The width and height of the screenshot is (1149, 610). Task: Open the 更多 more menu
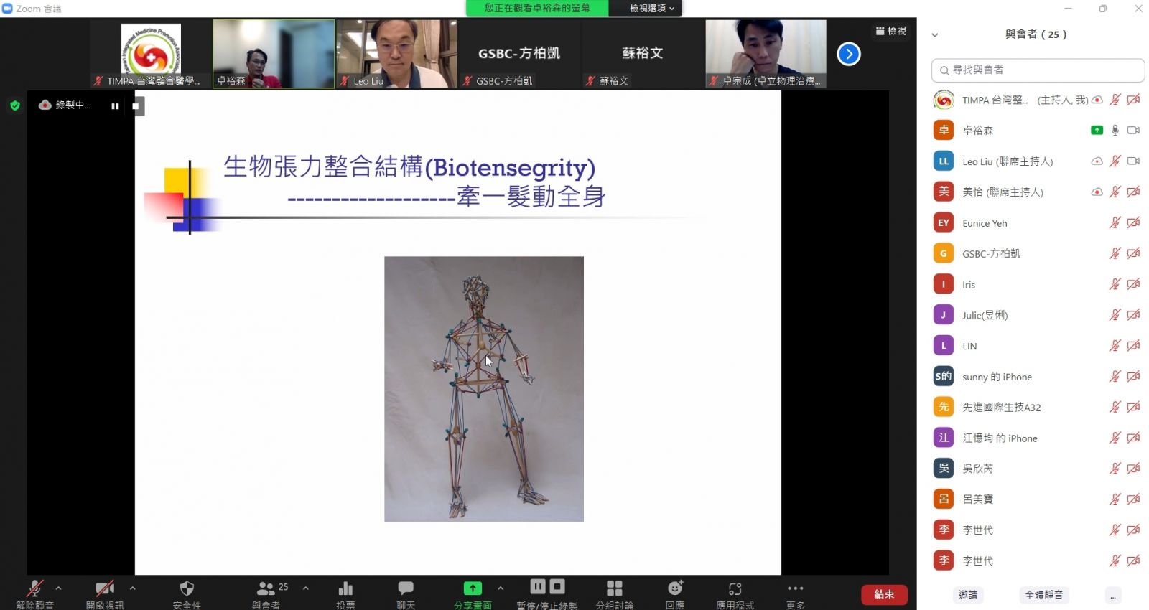[x=795, y=589]
